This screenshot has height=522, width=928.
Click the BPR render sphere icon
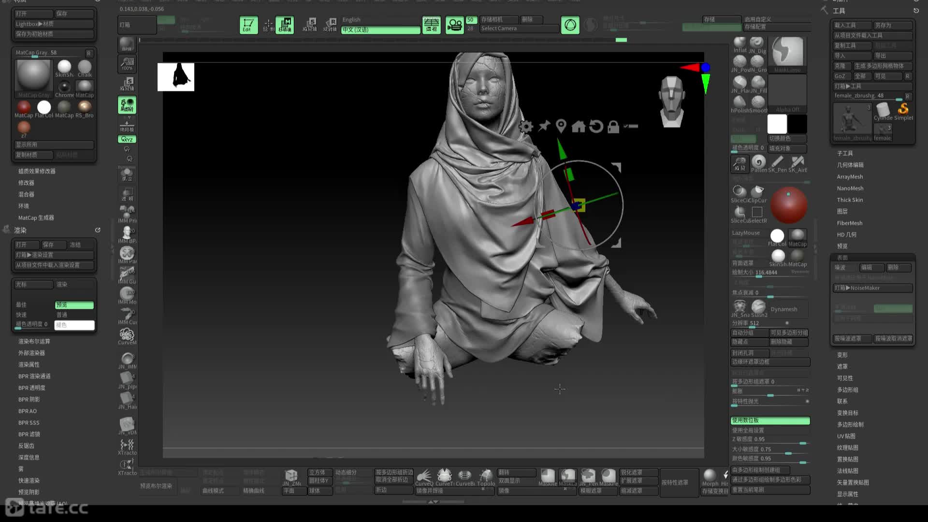tap(127, 44)
